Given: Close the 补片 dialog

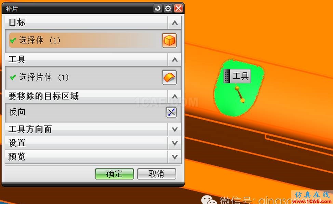Looking at the screenshot, I should tap(178, 9).
